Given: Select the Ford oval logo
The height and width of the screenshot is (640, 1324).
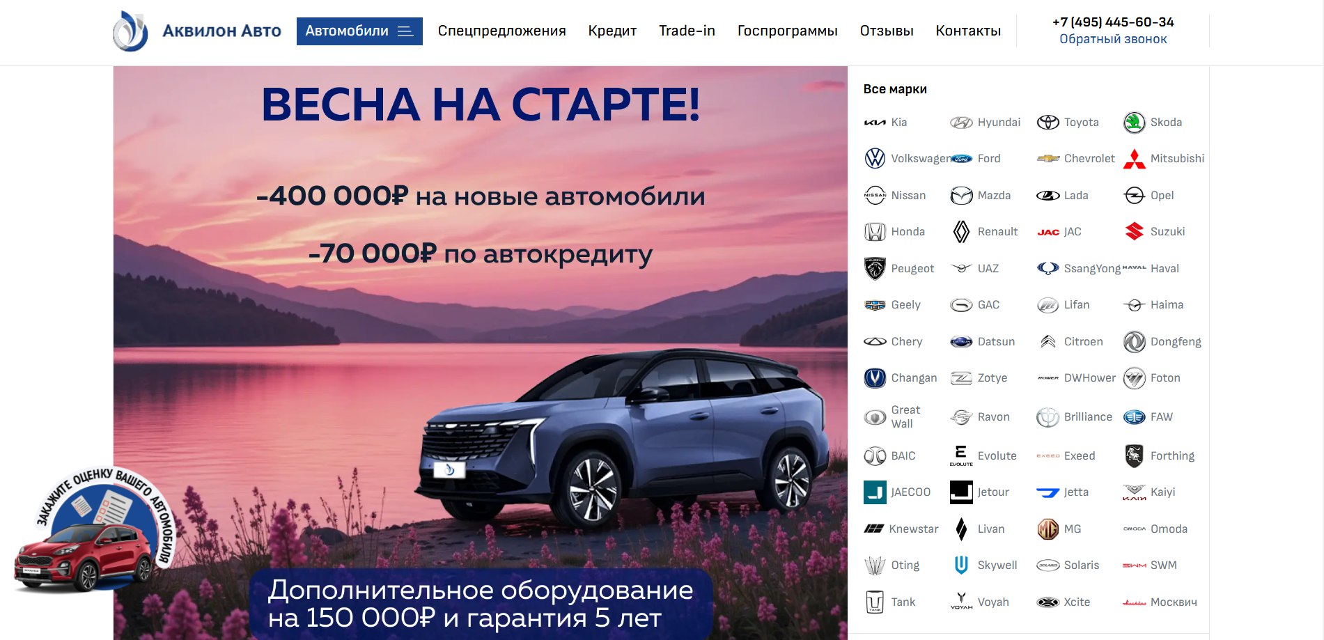Looking at the screenshot, I should [961, 159].
